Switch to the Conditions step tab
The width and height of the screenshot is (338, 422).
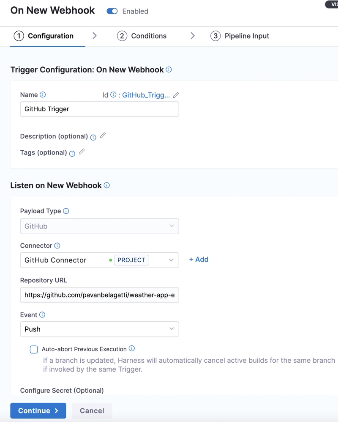point(142,36)
